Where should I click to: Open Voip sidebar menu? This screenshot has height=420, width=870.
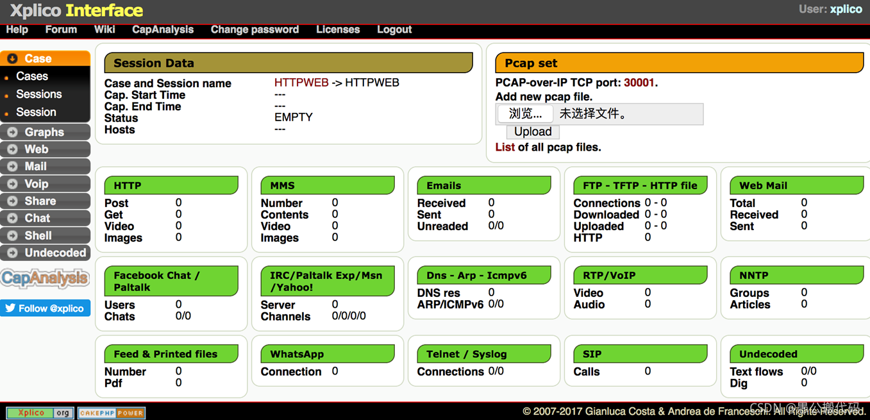click(x=45, y=184)
